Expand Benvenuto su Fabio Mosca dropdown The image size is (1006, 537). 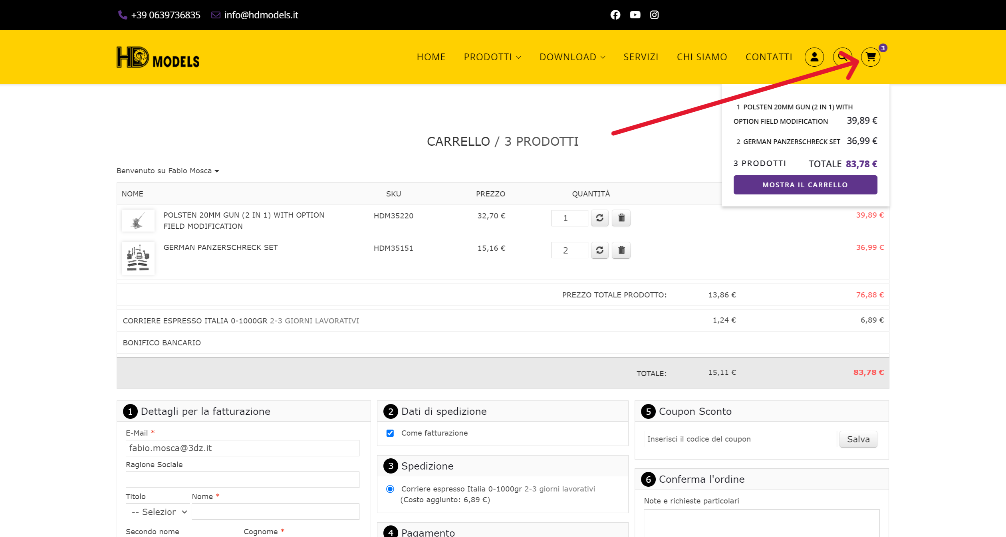tap(168, 171)
